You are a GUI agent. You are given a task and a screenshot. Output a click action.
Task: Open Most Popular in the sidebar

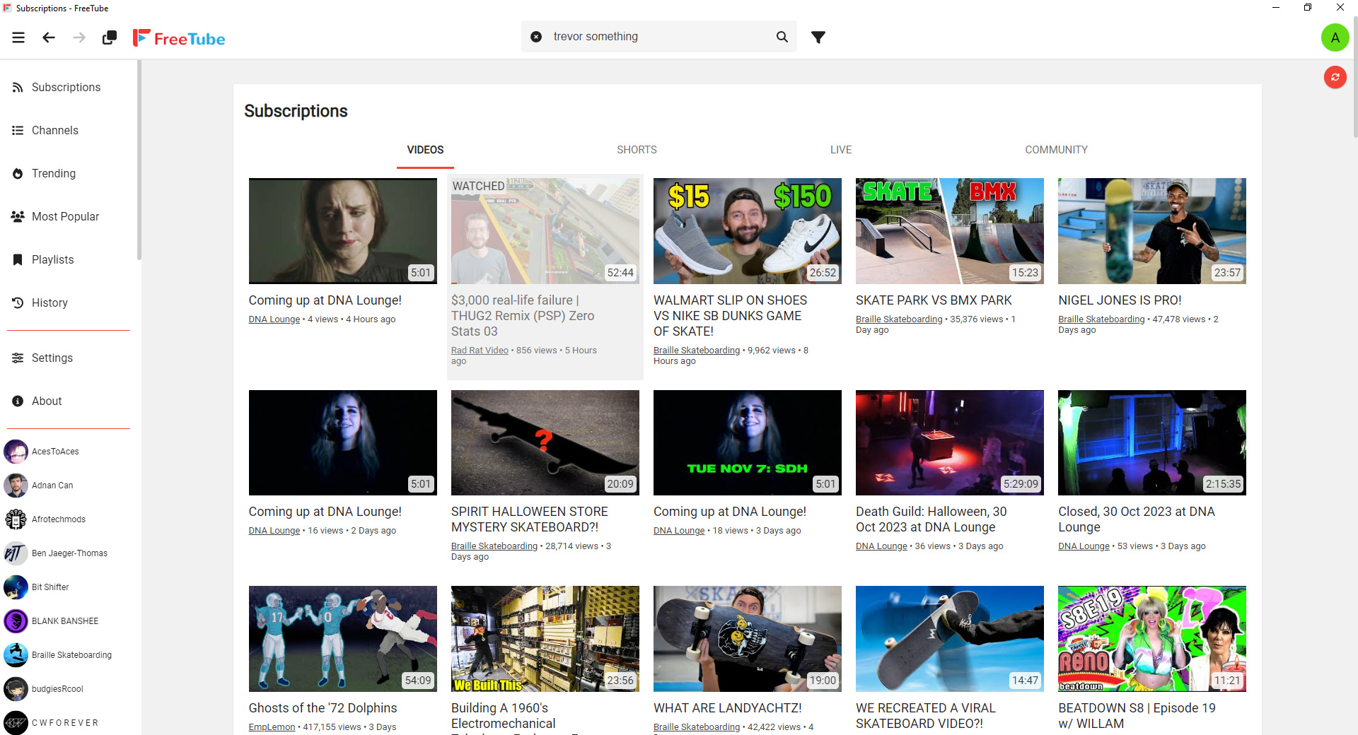point(69,216)
